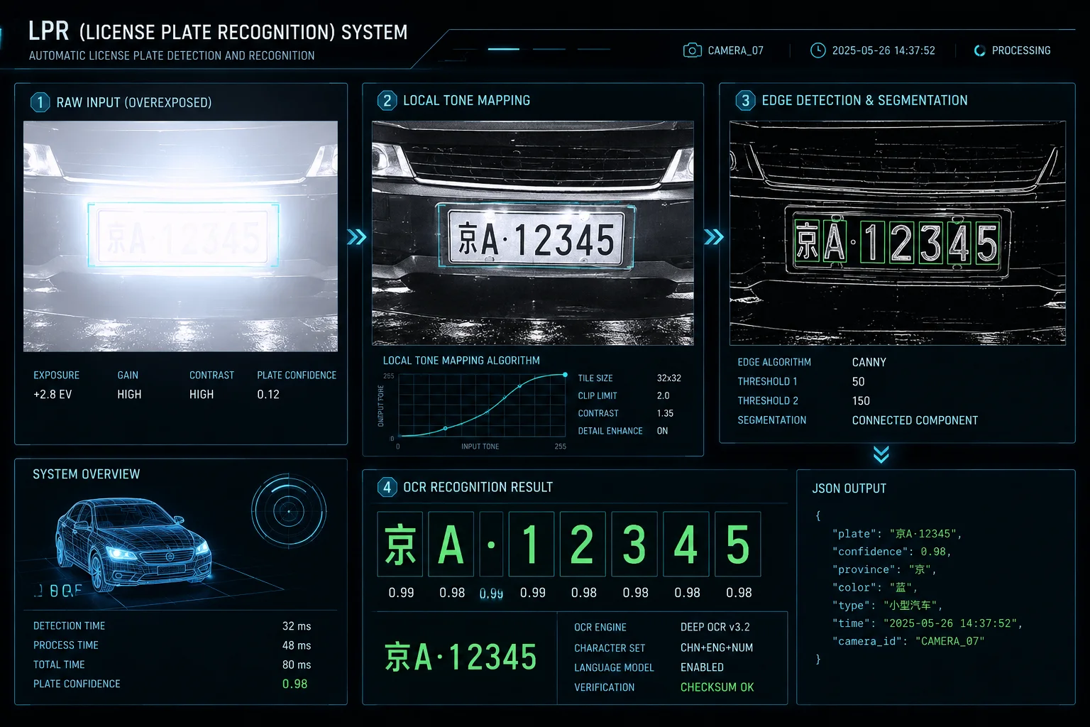The height and width of the screenshot is (727, 1090).
Task: Select the recognized digit 2 tile
Action: [x=583, y=544]
